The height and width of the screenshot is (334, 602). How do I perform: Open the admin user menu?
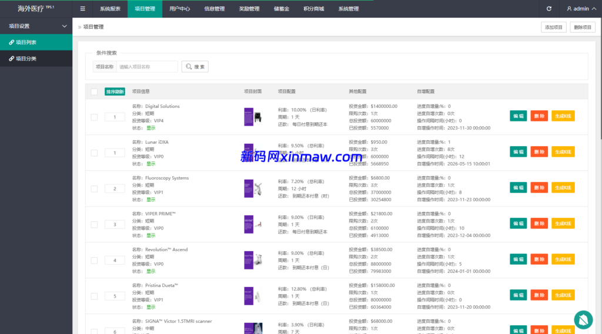click(581, 9)
